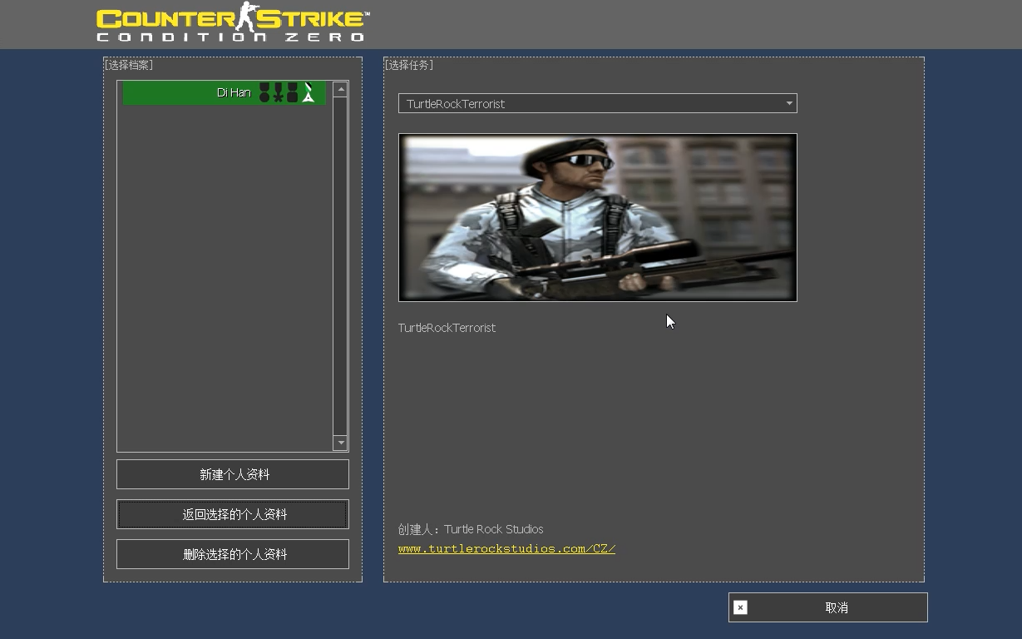
Task: Click the scrollbar down arrow icon
Action: coord(340,443)
